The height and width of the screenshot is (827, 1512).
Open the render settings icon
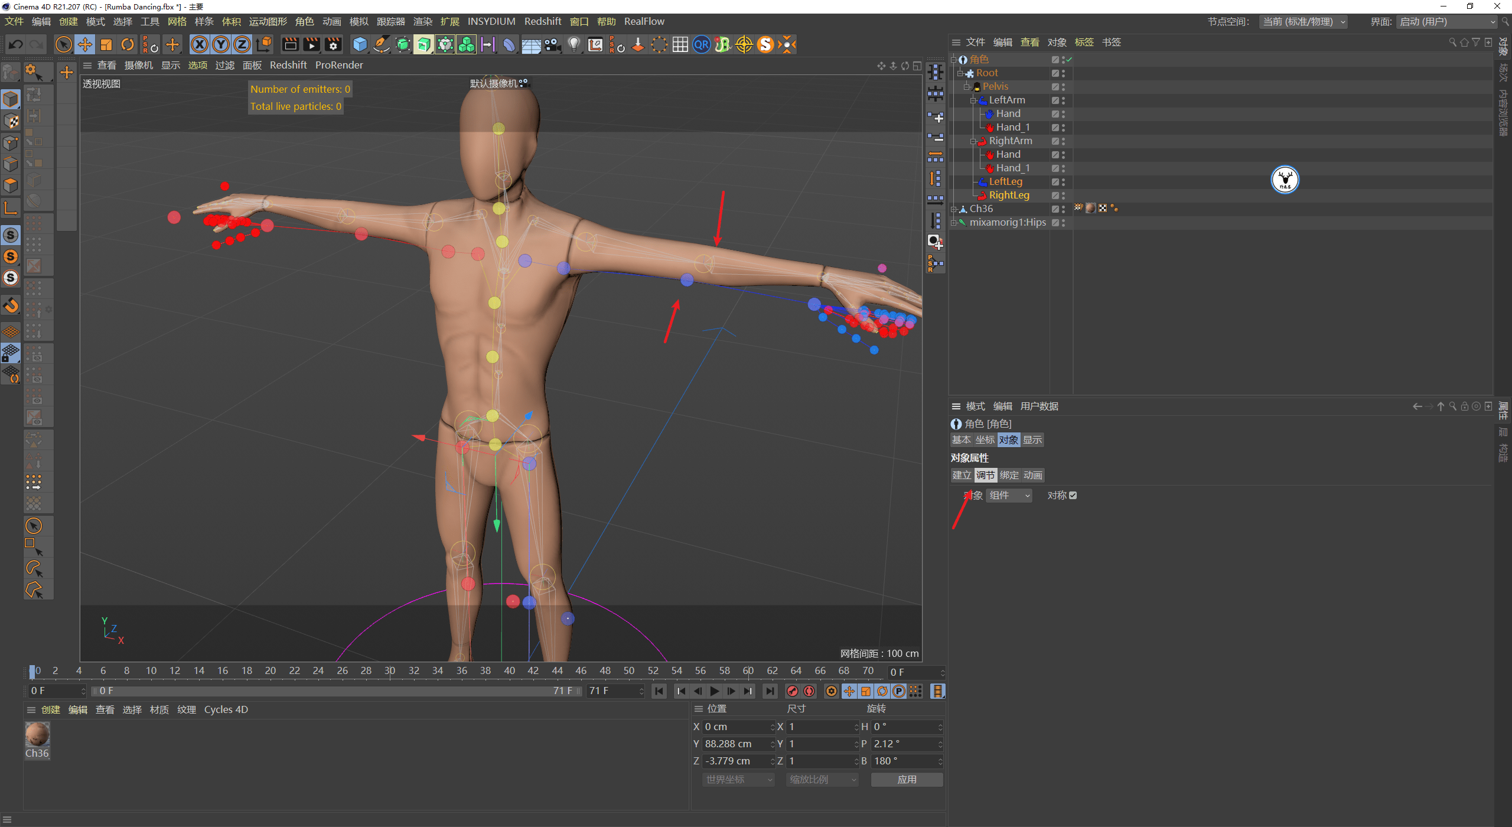pos(333,44)
